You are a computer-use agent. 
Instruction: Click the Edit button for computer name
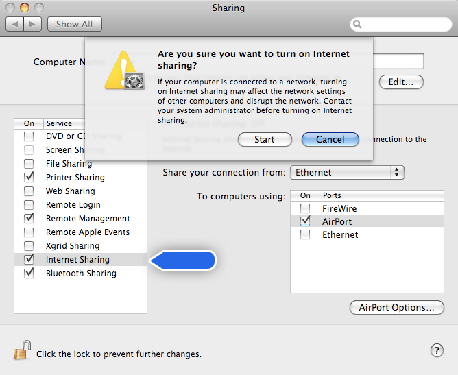[x=401, y=82]
